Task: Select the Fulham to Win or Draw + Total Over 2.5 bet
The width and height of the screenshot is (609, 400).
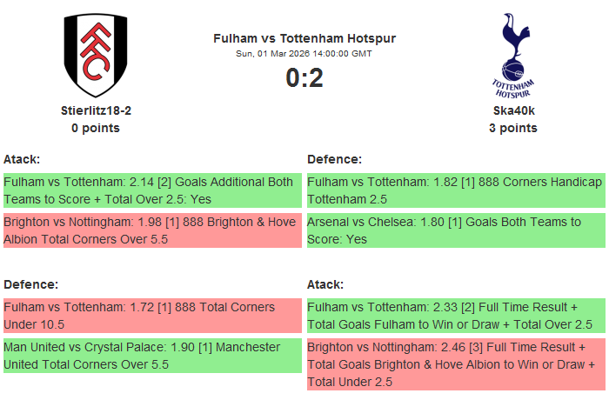Action: 455,316
